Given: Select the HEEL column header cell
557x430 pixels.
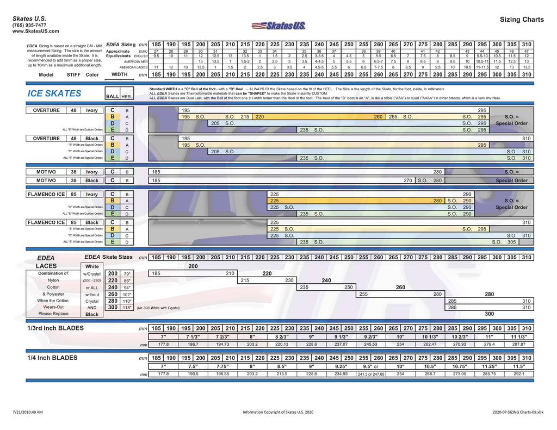Looking at the screenshot, I should (x=126, y=96).
